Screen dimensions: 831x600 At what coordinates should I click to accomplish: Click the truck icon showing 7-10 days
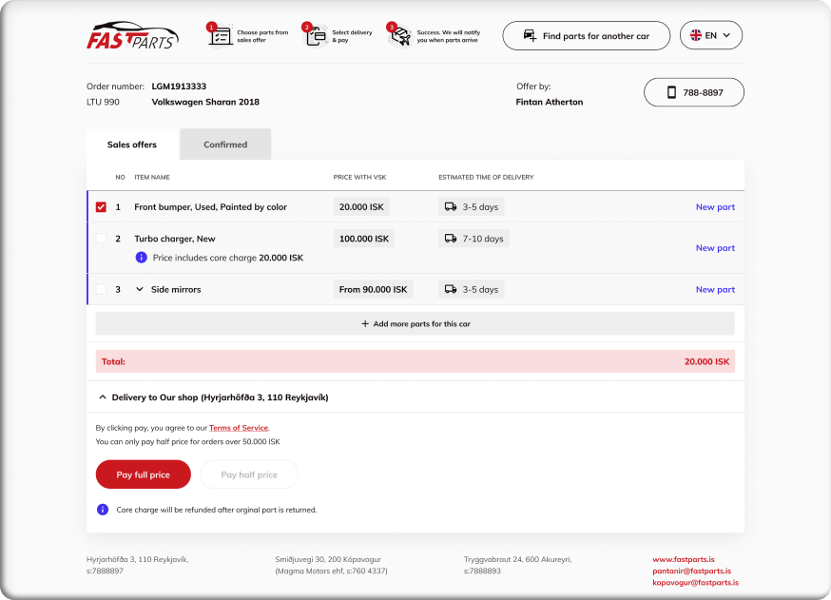point(451,239)
